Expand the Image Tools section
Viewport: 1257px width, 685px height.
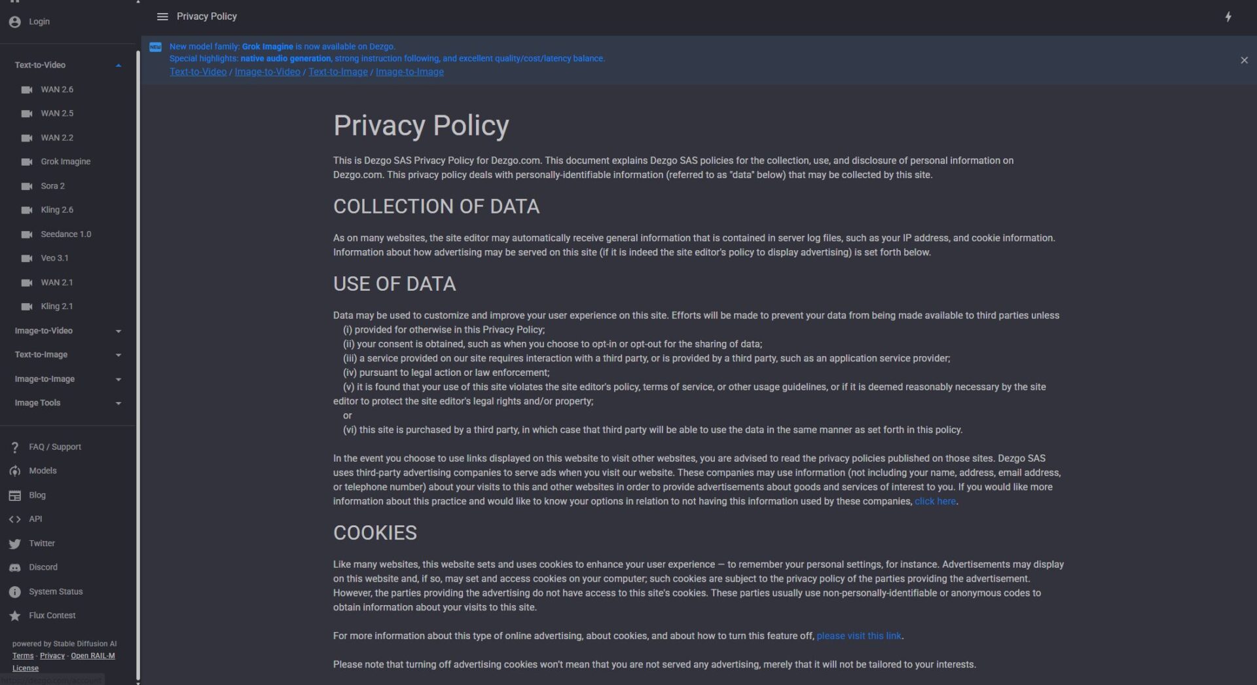[x=118, y=403]
